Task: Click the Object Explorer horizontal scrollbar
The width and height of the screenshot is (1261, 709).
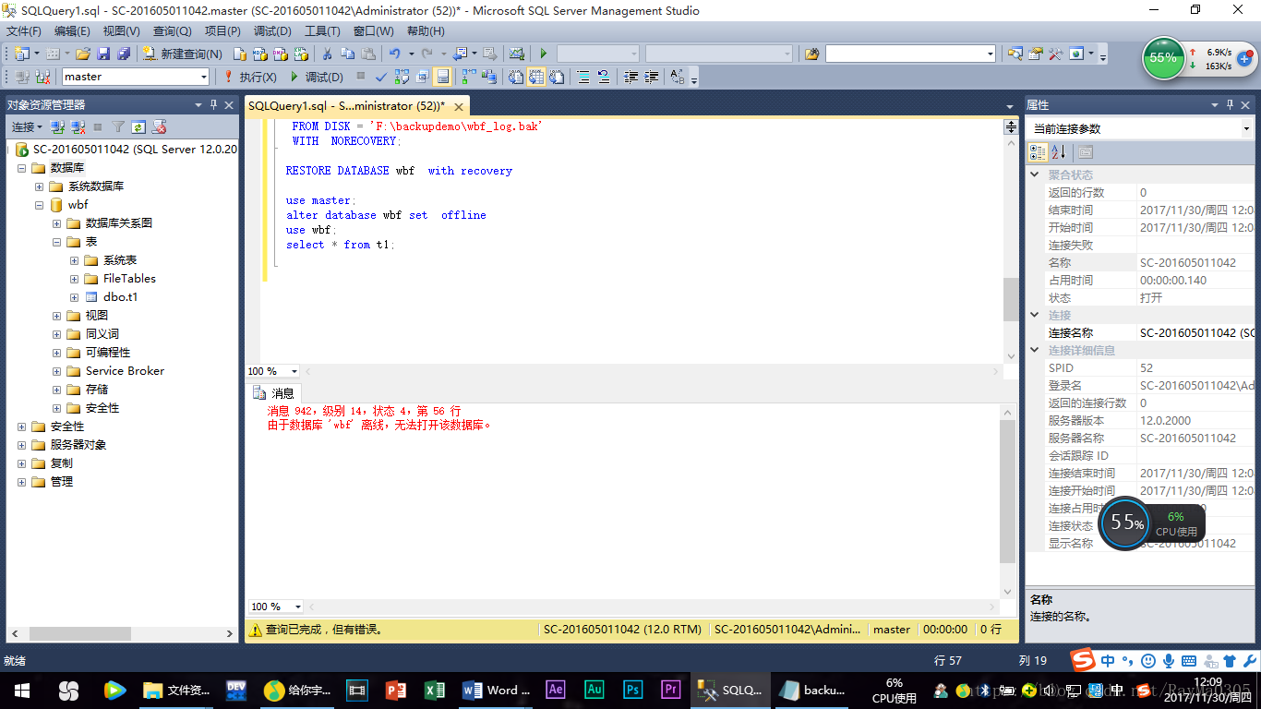Action: [121, 634]
